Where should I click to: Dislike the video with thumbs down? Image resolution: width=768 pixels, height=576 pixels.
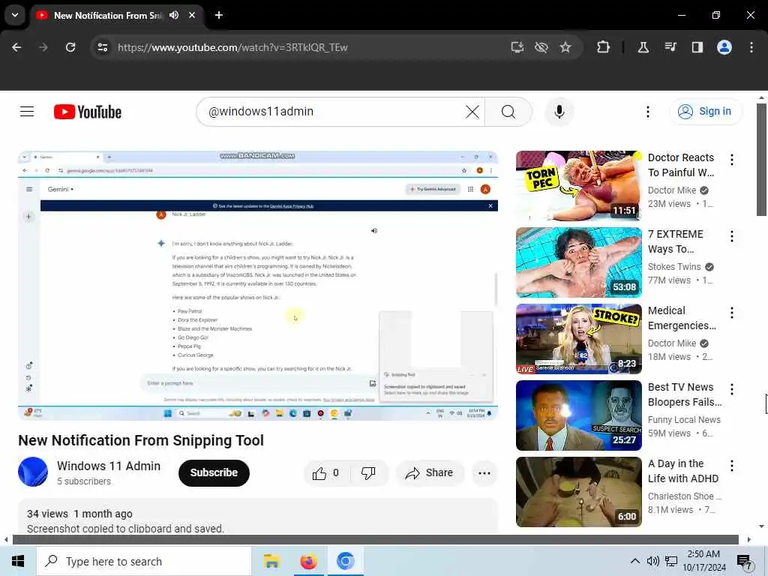click(367, 472)
